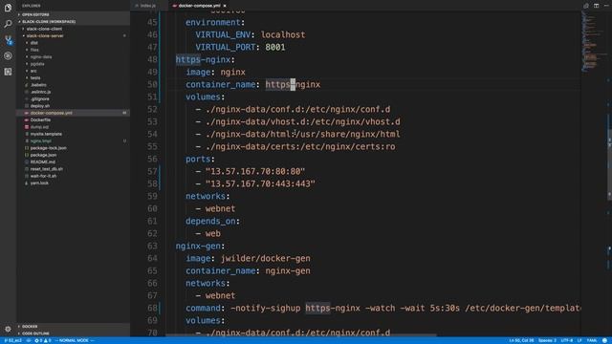
Task: Open the package-lock.json file
Action: click(48, 148)
